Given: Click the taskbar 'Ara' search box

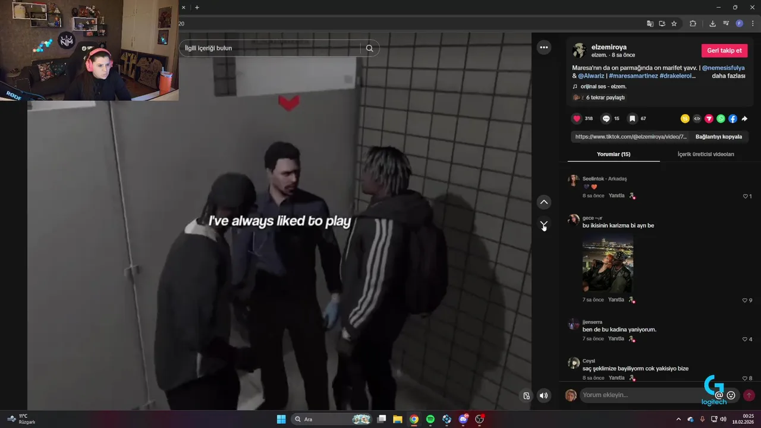Looking at the screenshot, I should [333, 419].
